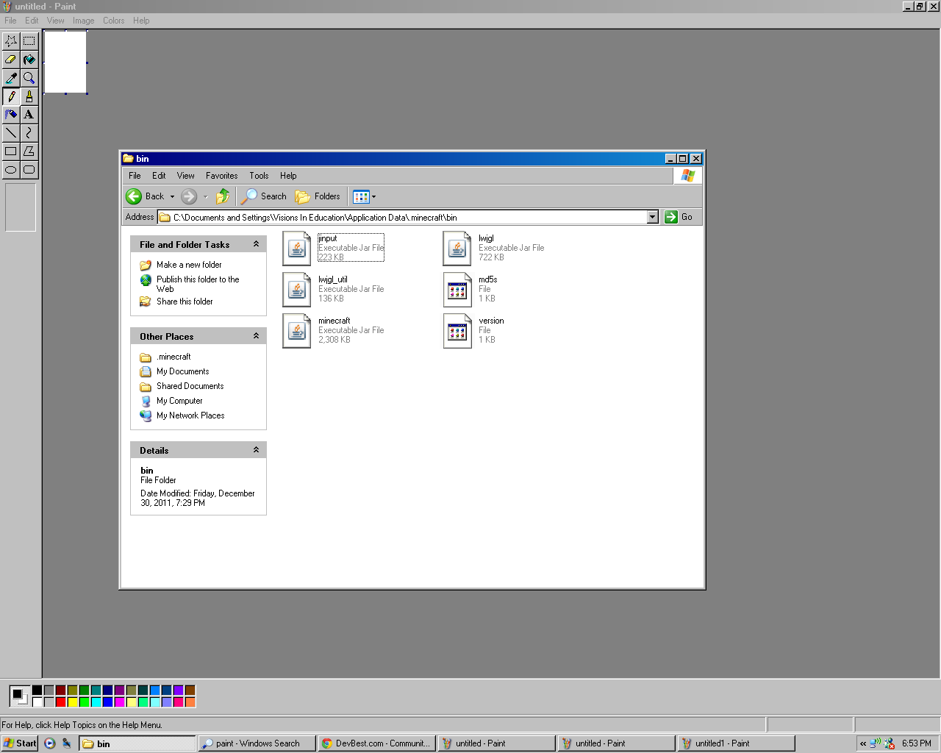Click the Up folder icon in Explorer
941x753 pixels.
(x=222, y=196)
